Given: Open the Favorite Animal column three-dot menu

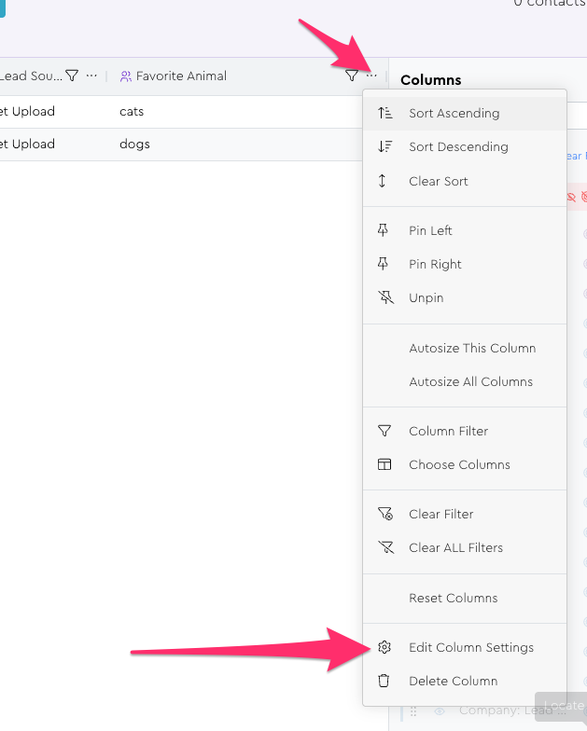Looking at the screenshot, I should pyautogui.click(x=371, y=76).
